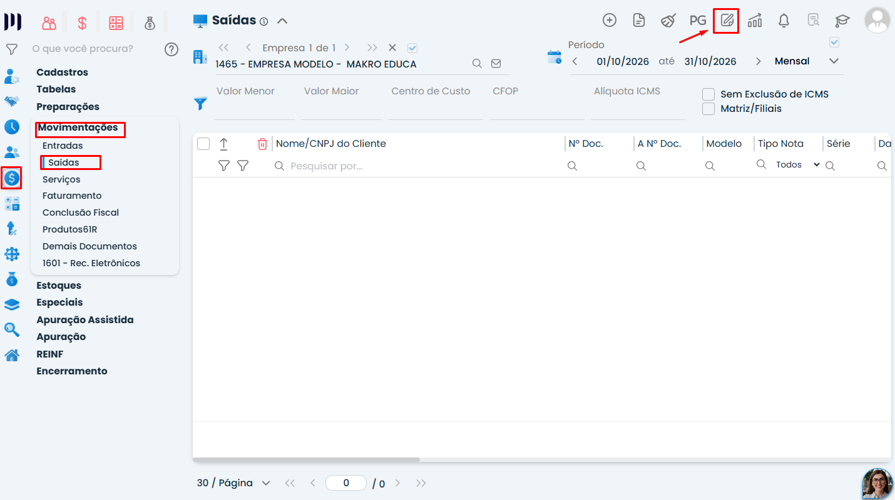
Task: Focus the 'Pesquisar por...' search field
Action: [x=417, y=166]
